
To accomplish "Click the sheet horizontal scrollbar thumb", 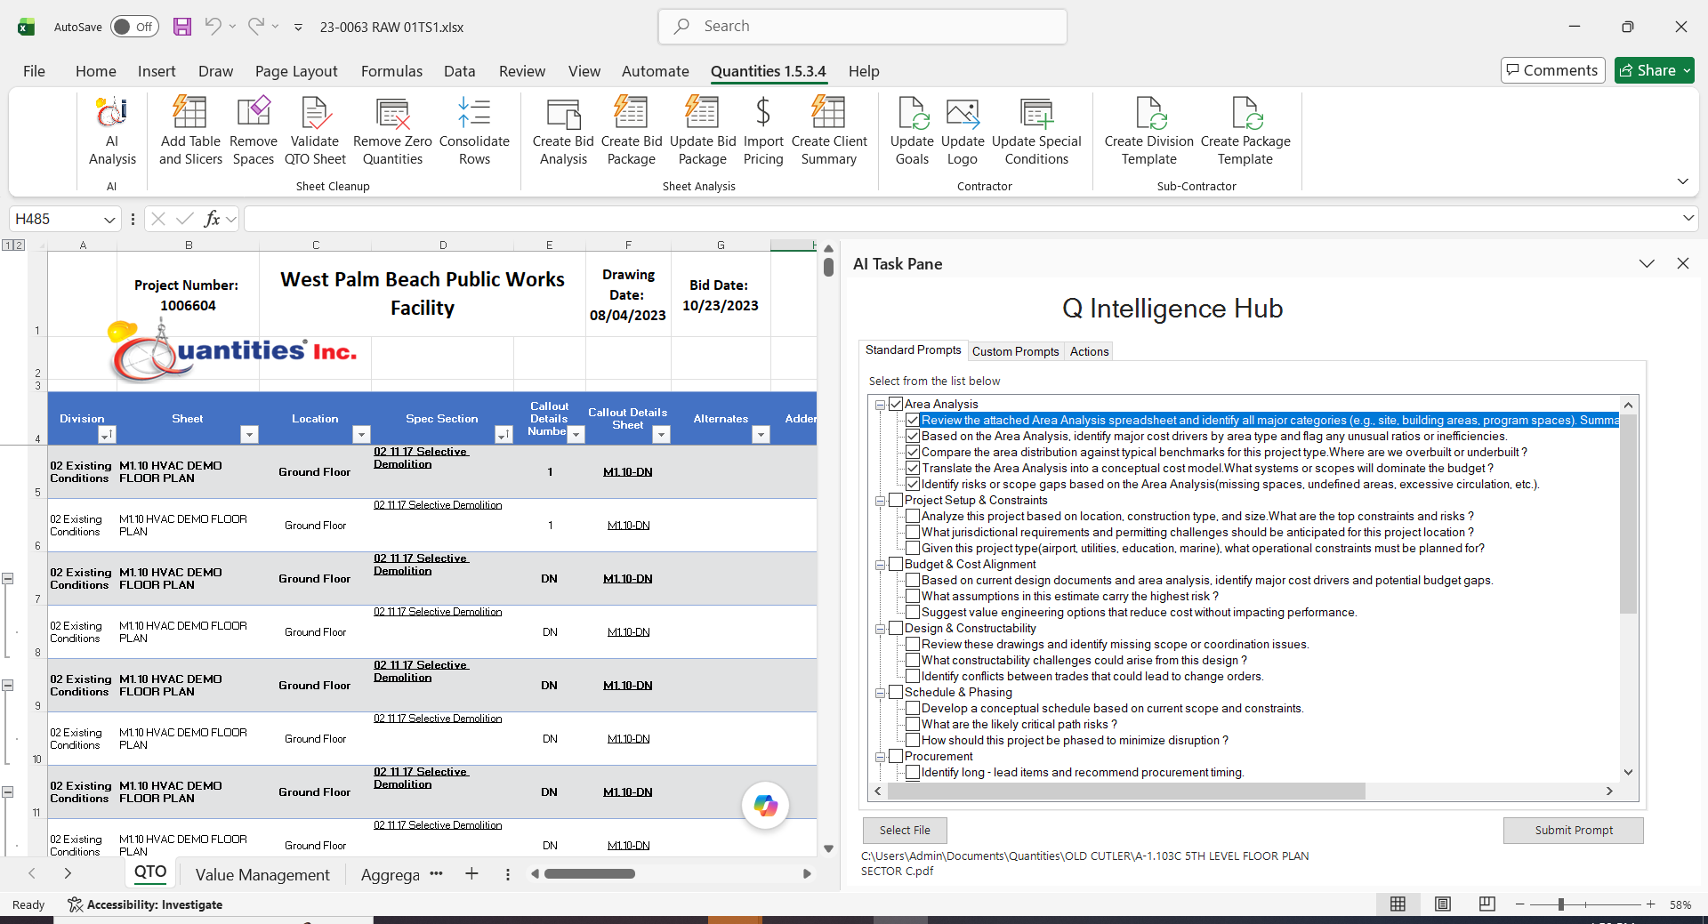I will tap(589, 874).
